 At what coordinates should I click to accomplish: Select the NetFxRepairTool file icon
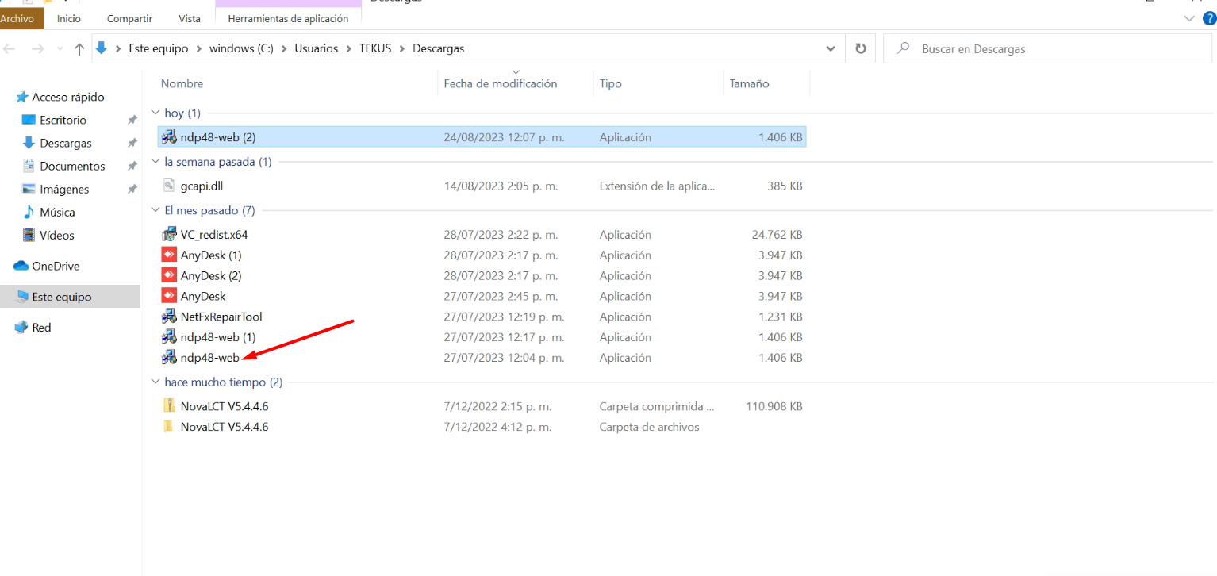pos(168,317)
